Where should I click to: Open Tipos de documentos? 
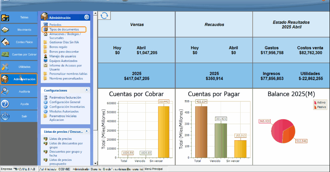point(64,29)
